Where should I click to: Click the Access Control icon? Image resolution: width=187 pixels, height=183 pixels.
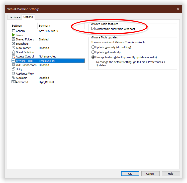pyautogui.click(x=14, y=56)
